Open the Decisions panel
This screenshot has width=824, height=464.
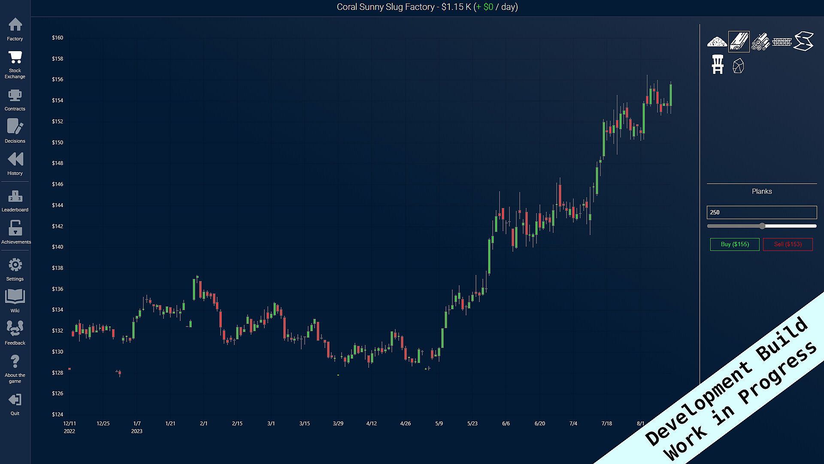[15, 131]
